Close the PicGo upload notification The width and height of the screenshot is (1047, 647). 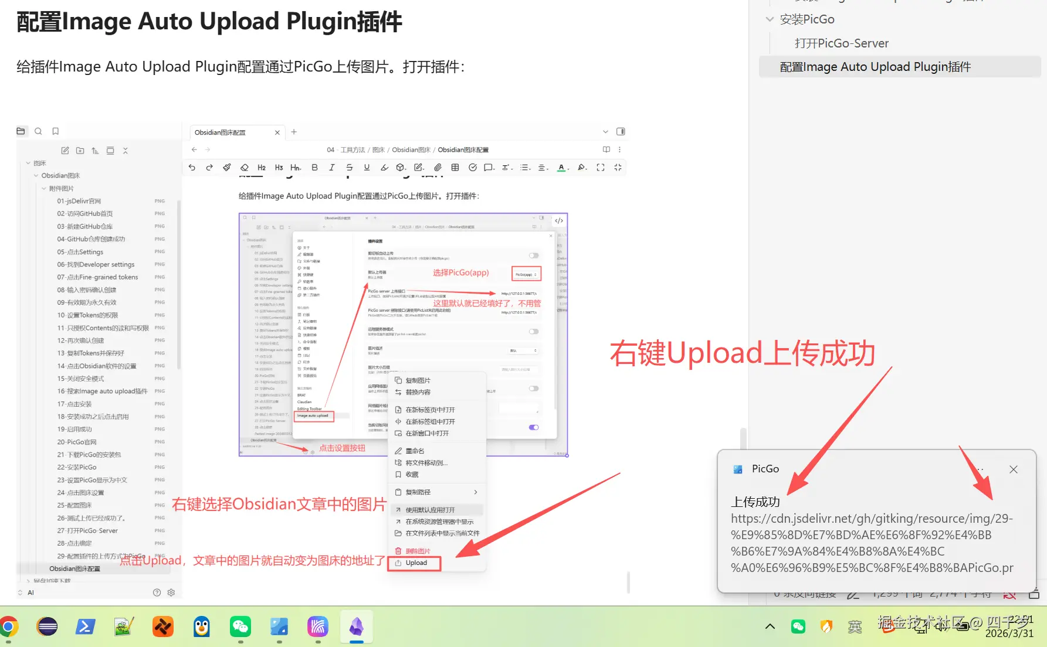[x=1014, y=469]
